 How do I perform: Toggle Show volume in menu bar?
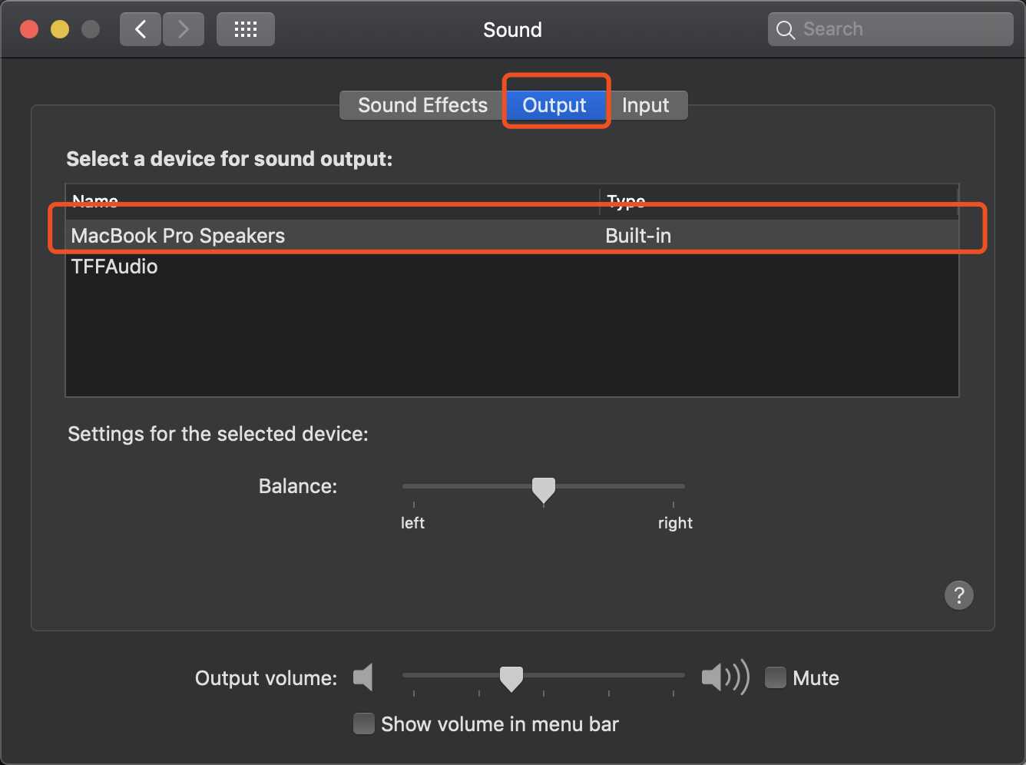[363, 724]
